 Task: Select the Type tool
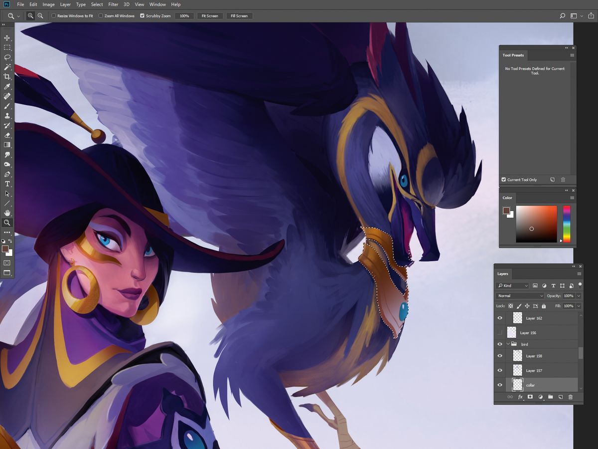[x=7, y=184]
